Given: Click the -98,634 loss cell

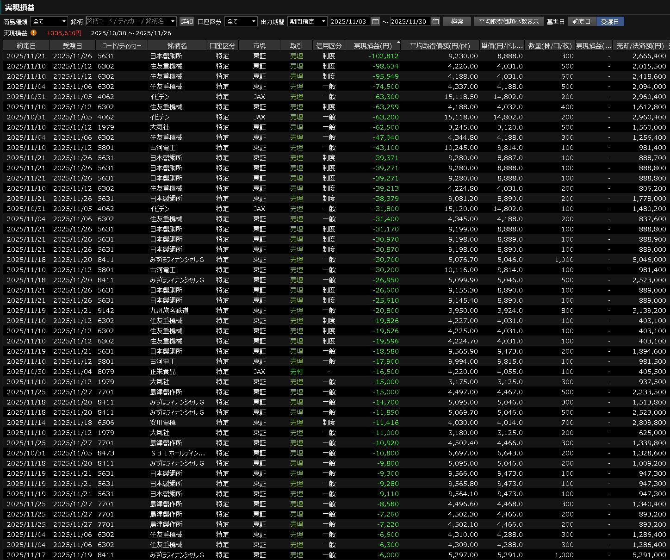Looking at the screenshot, I should click(x=385, y=66).
